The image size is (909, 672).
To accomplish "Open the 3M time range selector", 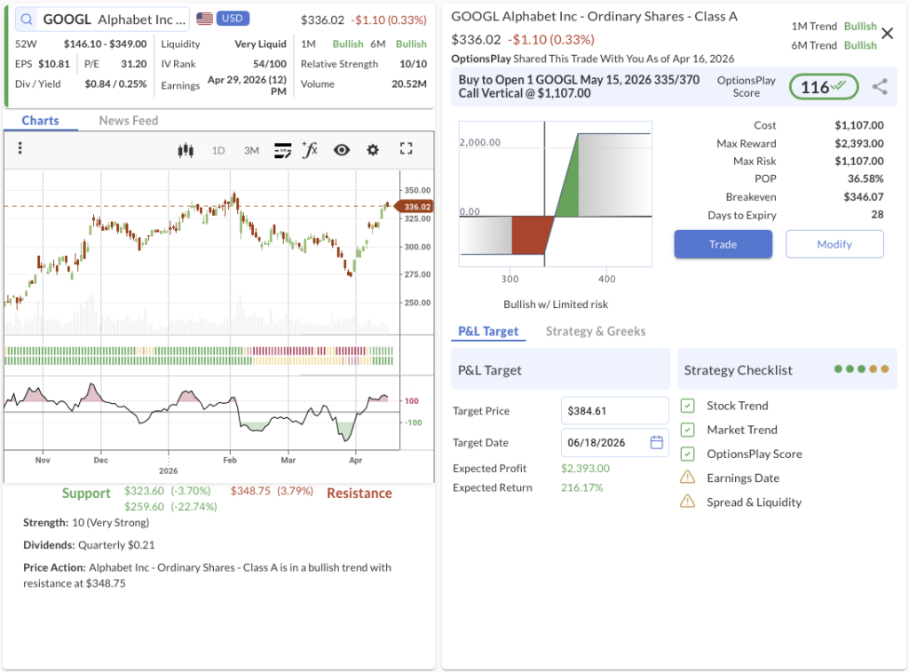I will click(251, 150).
